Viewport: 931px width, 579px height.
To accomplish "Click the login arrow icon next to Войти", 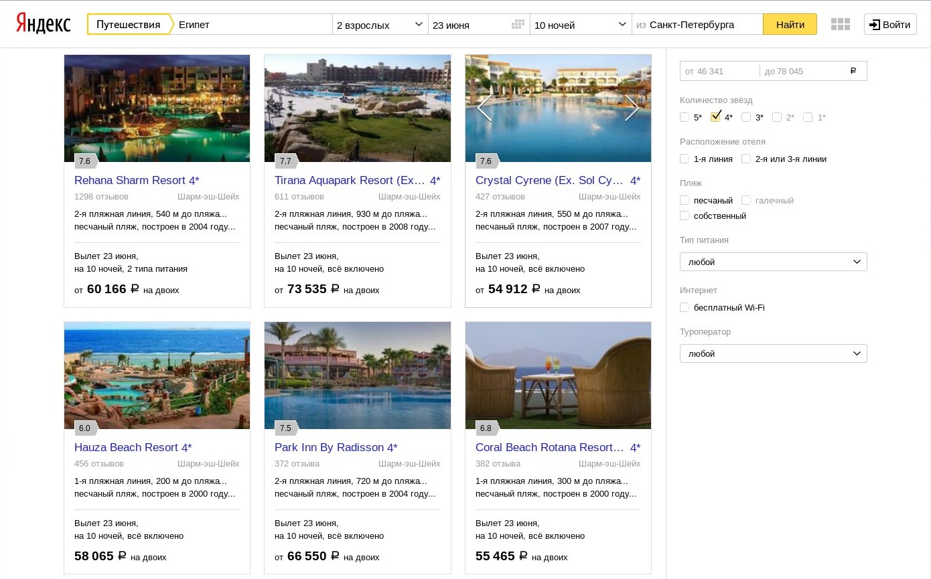I will (875, 25).
